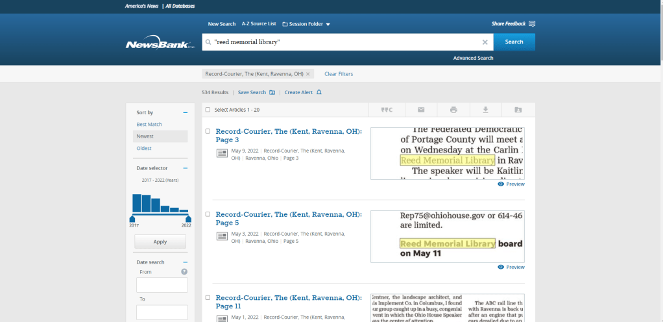Image resolution: width=663 pixels, height=322 pixels.
Task: Click the From date input field
Action: coord(162,285)
